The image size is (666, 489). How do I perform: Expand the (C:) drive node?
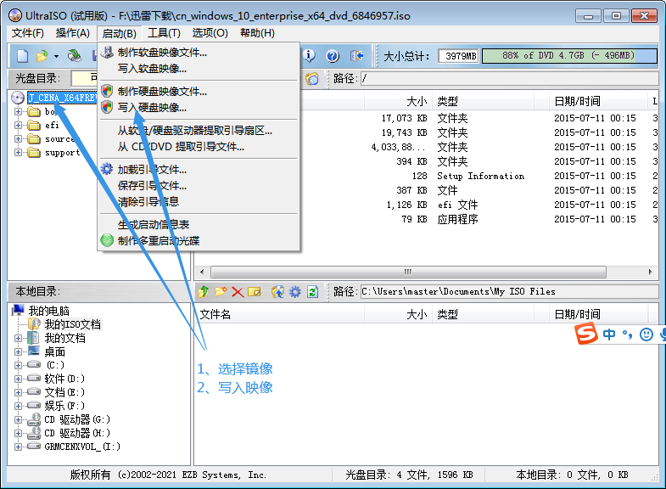[x=18, y=365]
